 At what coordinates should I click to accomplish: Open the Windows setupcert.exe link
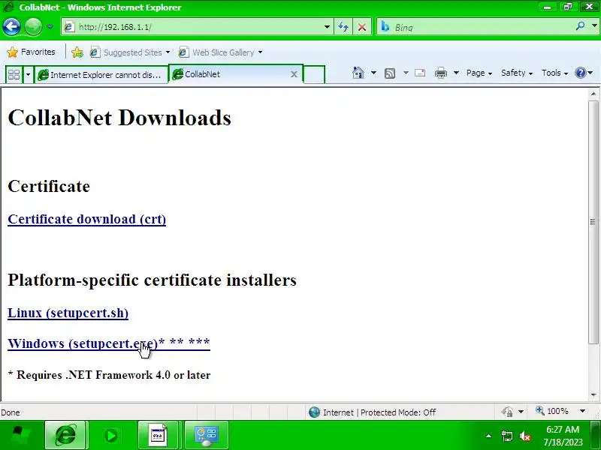pos(109,343)
